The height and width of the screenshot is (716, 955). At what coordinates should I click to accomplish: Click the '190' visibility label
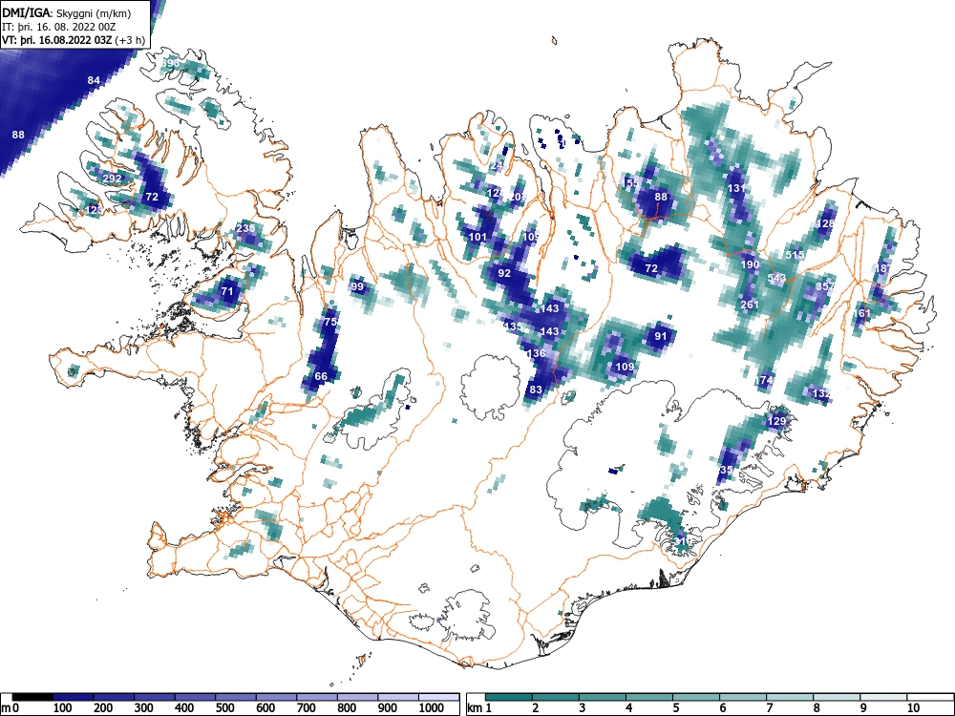pyautogui.click(x=750, y=264)
